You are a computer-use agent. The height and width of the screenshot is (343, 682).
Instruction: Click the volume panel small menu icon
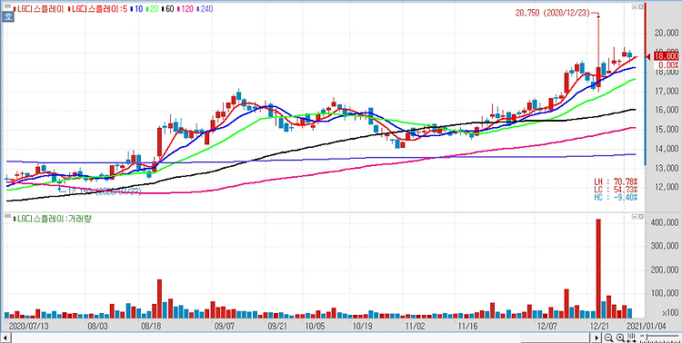[7, 216]
